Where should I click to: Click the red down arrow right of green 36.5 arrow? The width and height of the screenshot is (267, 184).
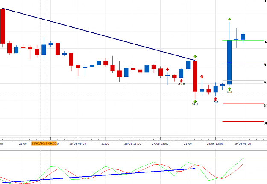point(202,77)
